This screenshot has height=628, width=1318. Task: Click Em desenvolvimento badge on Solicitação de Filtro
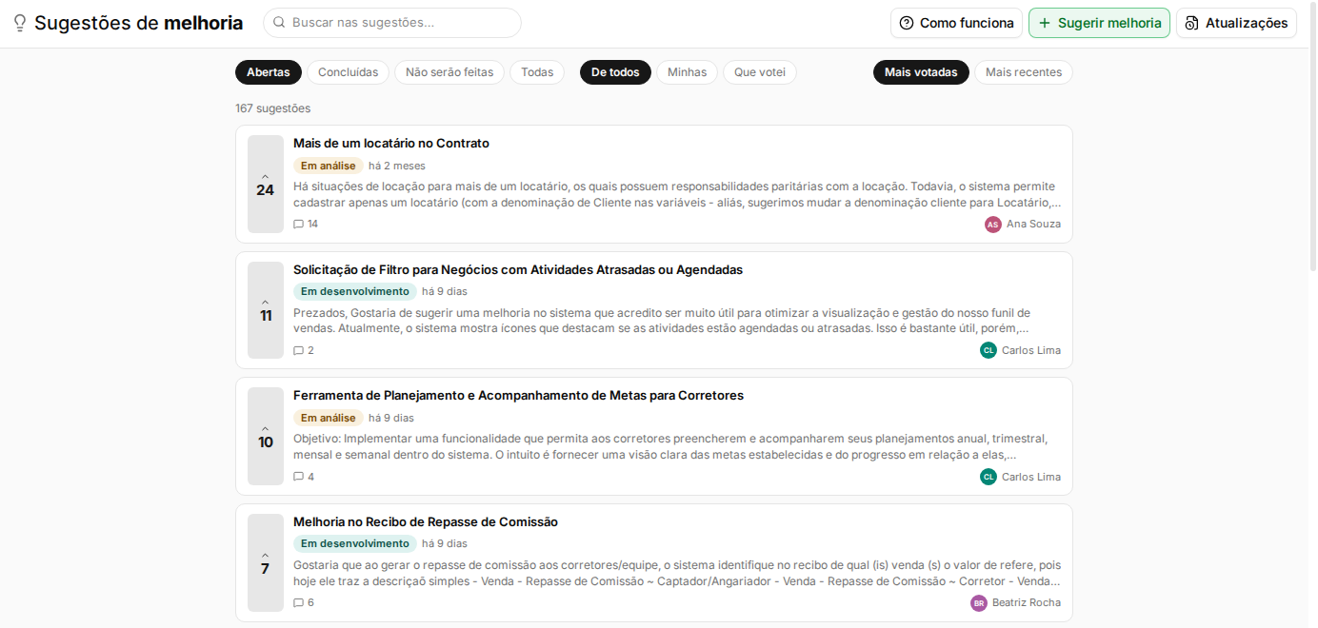click(x=355, y=291)
